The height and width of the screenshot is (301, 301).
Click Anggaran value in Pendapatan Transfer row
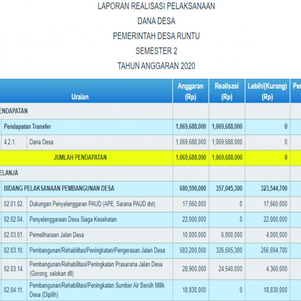(191, 127)
